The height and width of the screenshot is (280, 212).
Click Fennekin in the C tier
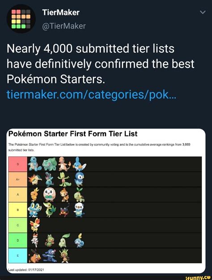click(x=35, y=225)
